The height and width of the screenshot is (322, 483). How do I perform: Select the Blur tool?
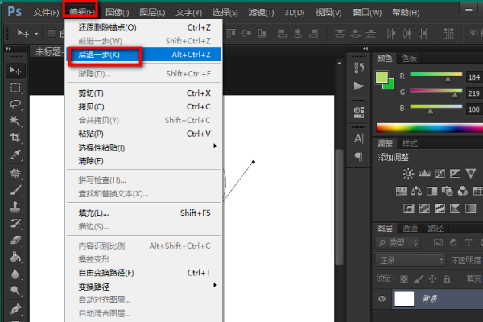(x=15, y=274)
